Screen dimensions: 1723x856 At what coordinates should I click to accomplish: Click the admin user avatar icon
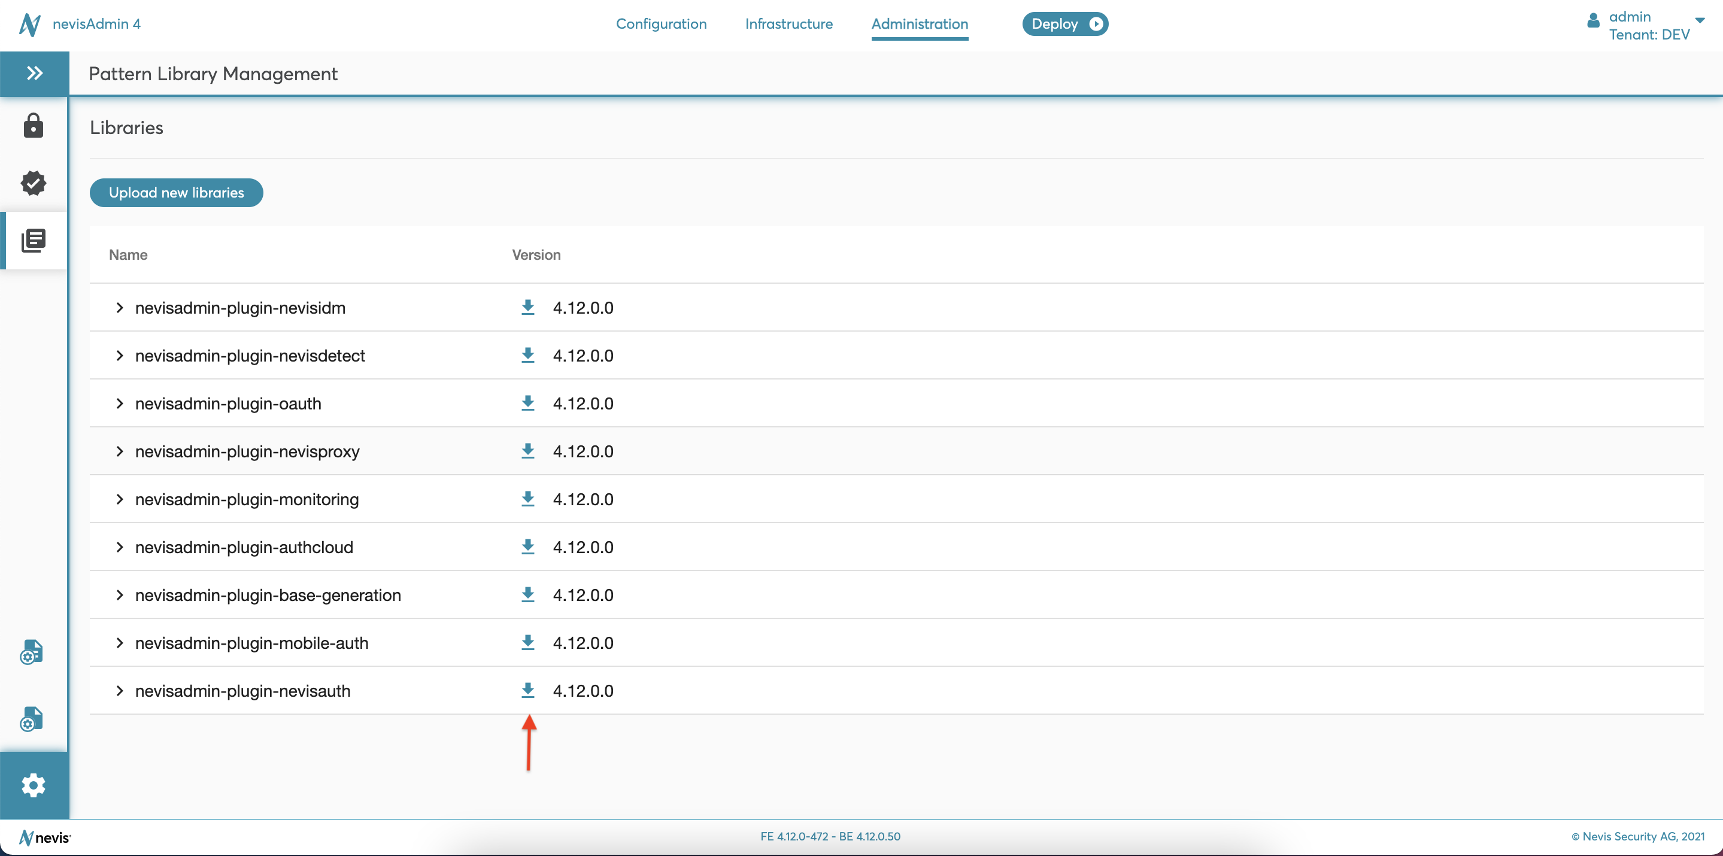click(1593, 20)
